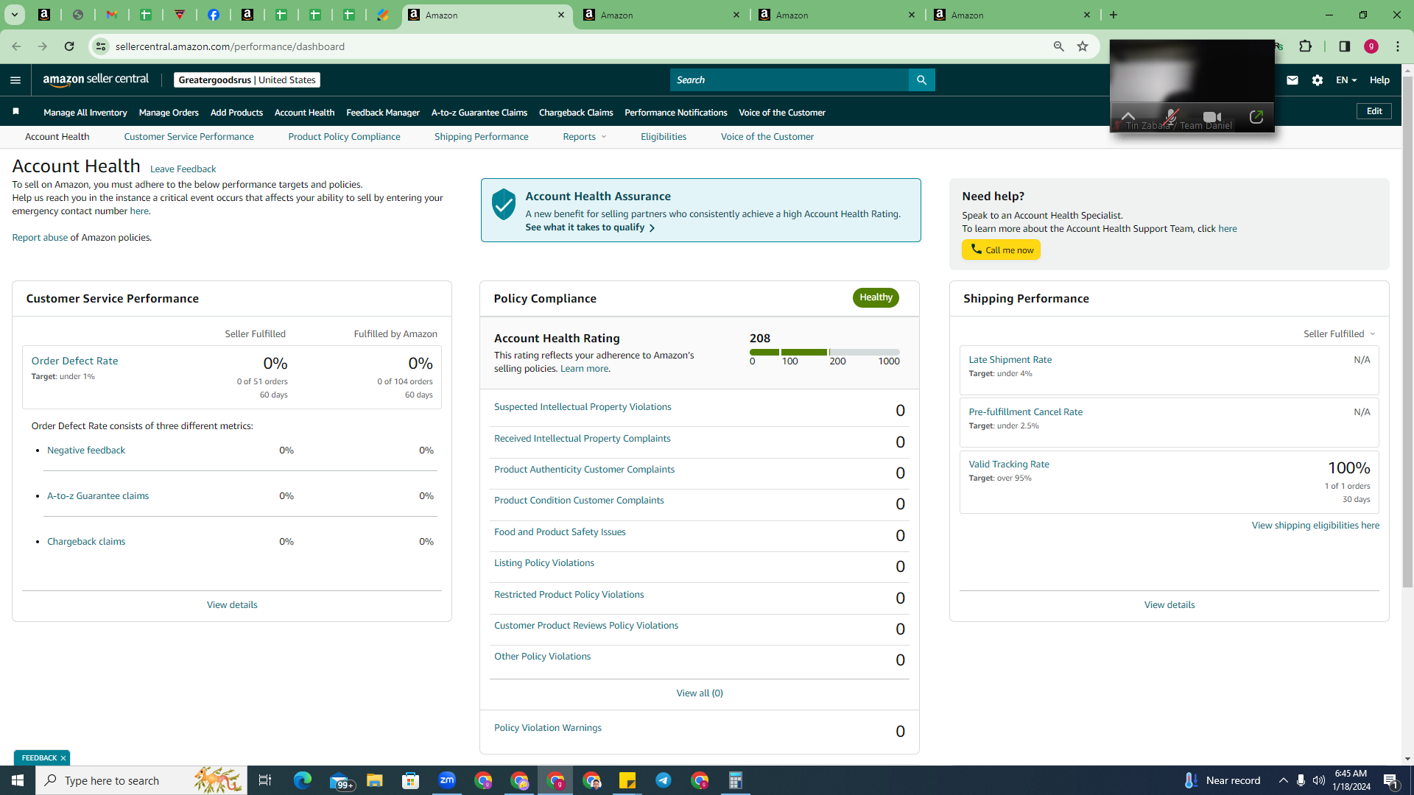
Task: Toggle the browser side panel icon
Action: 1345,46
